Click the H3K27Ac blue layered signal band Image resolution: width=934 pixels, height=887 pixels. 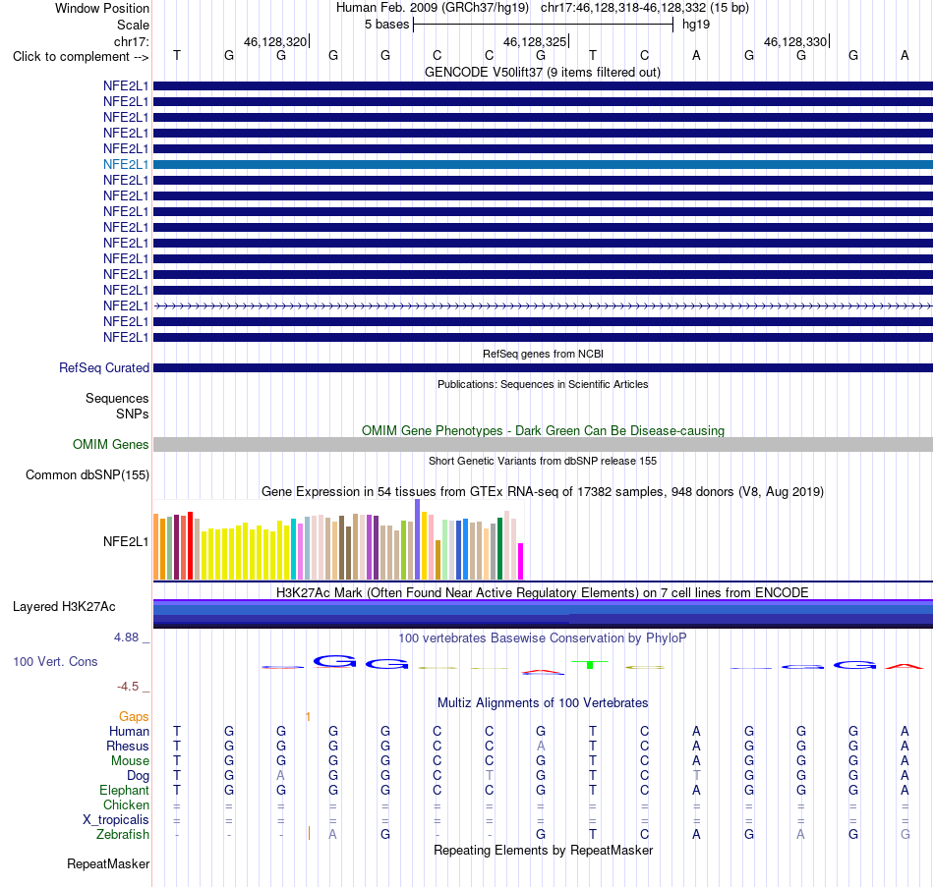pyautogui.click(x=543, y=614)
